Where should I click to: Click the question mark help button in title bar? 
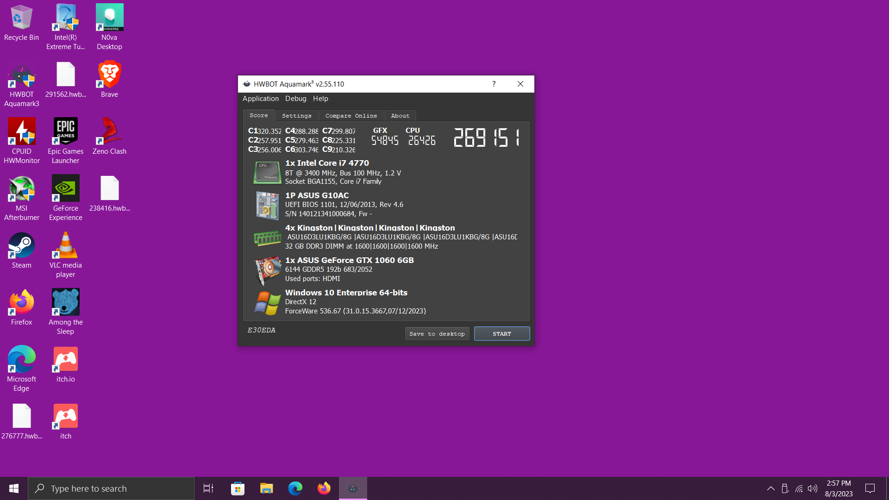(494, 84)
